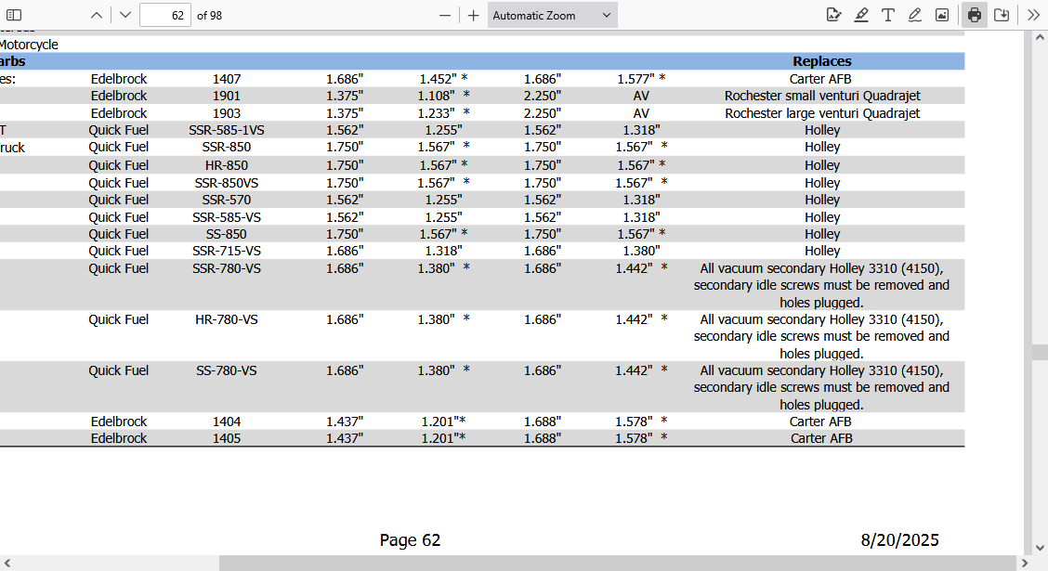Image resolution: width=1048 pixels, height=571 pixels.
Task: Click the model cell 'SSR-585-1VS'
Action: tap(227, 130)
